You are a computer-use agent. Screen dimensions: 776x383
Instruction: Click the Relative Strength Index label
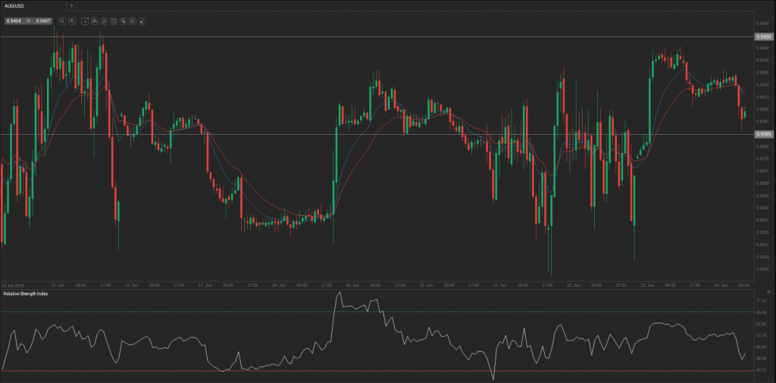pos(26,294)
